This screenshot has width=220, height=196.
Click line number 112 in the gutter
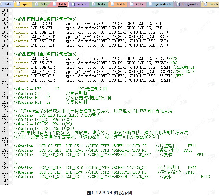(x=5, y=58)
